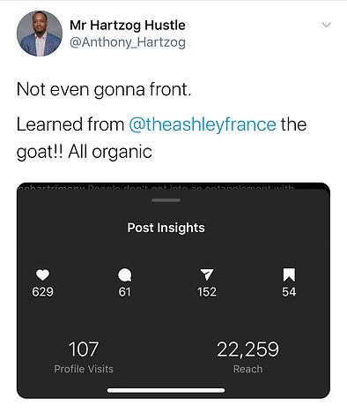Tap the bookmark saves icon
Screen dimensions: 347x413
coord(289,274)
